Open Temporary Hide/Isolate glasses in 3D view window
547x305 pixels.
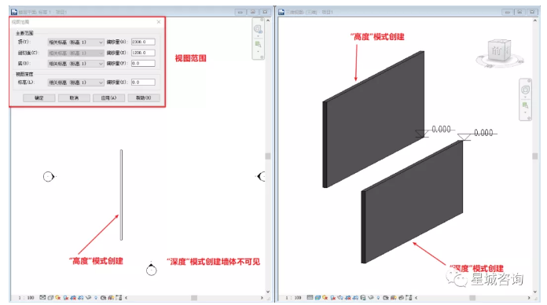point(371,298)
